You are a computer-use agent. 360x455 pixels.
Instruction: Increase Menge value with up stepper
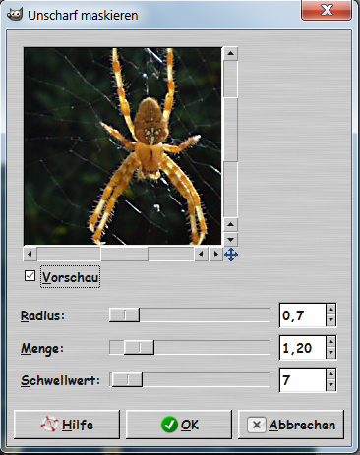coord(330,342)
